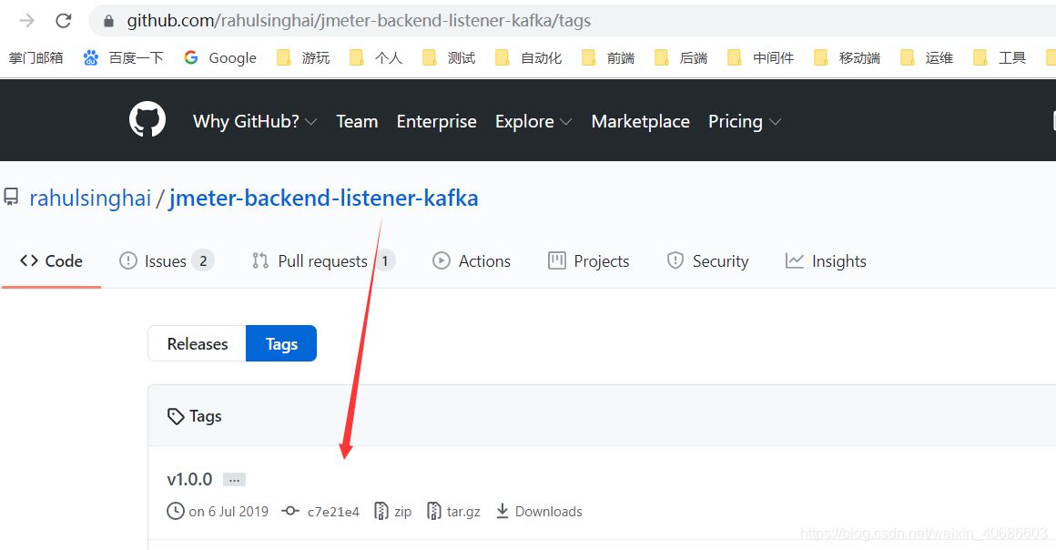Go to the Insights tab
The width and height of the screenshot is (1056, 550).
[x=826, y=261]
